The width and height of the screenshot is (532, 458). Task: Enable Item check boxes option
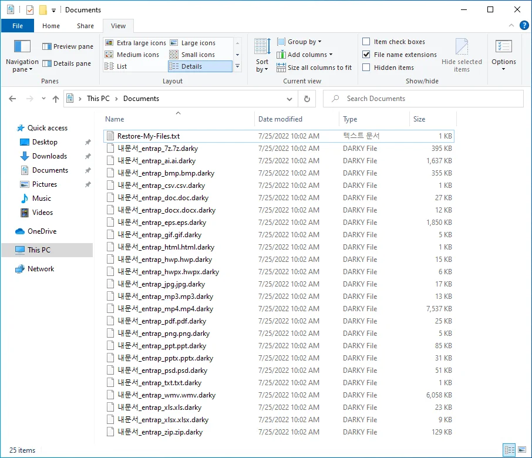pos(366,42)
